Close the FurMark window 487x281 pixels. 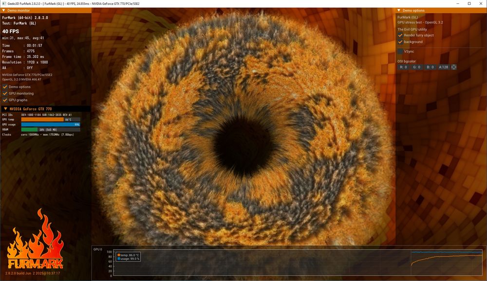[481, 3]
